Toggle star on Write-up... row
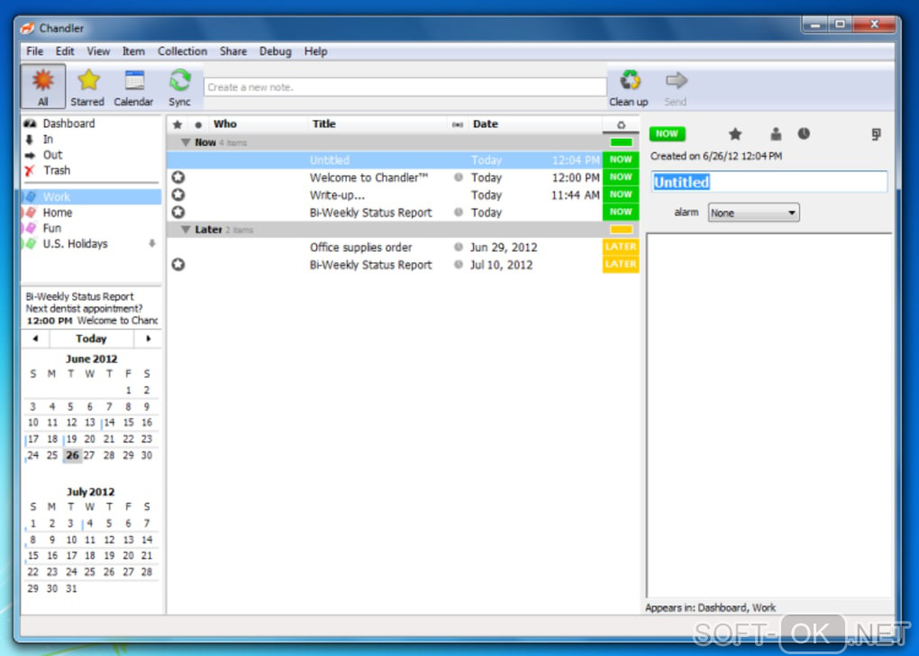This screenshot has width=919, height=656. pyautogui.click(x=178, y=195)
